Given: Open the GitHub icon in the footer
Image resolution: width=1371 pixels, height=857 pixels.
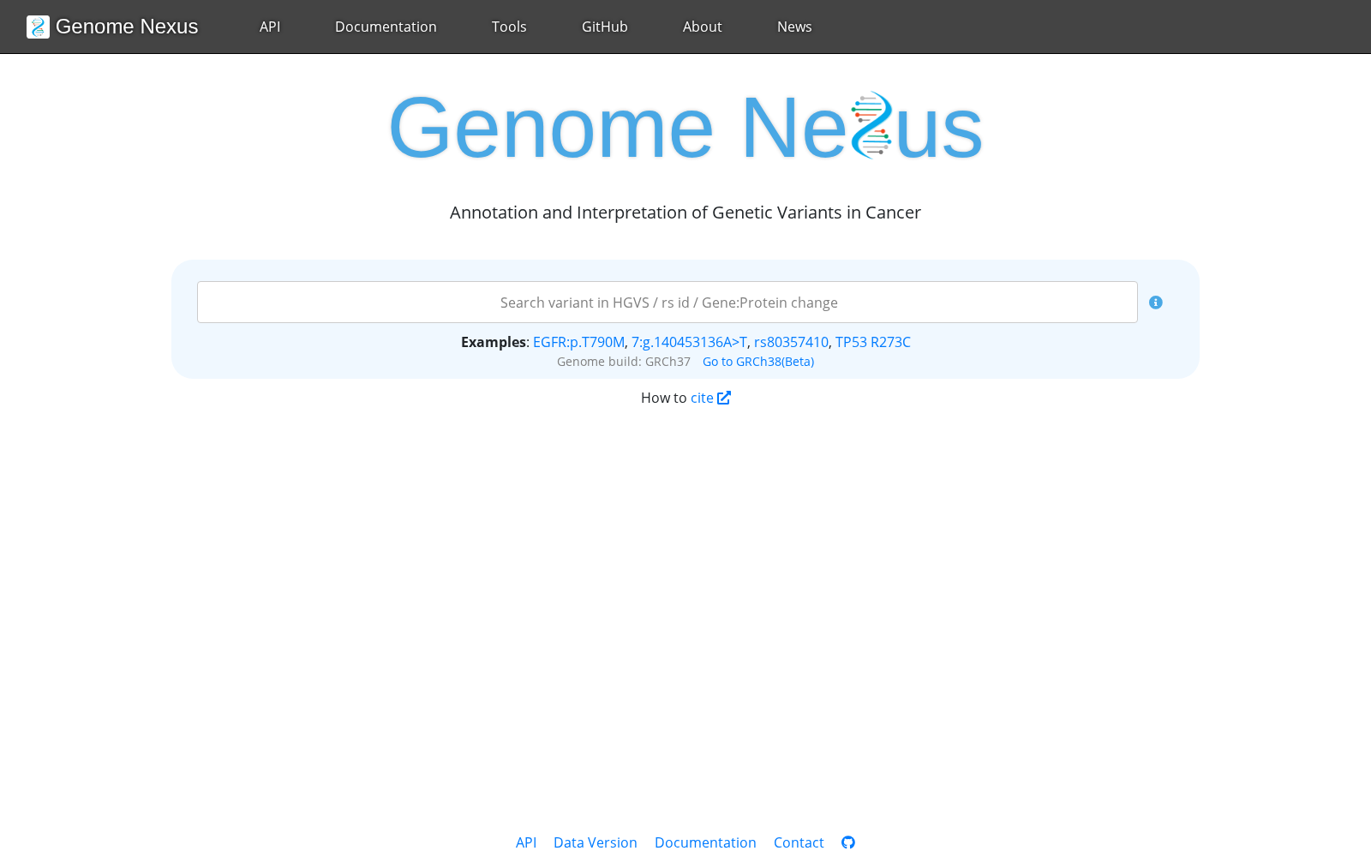Looking at the screenshot, I should [x=848, y=842].
